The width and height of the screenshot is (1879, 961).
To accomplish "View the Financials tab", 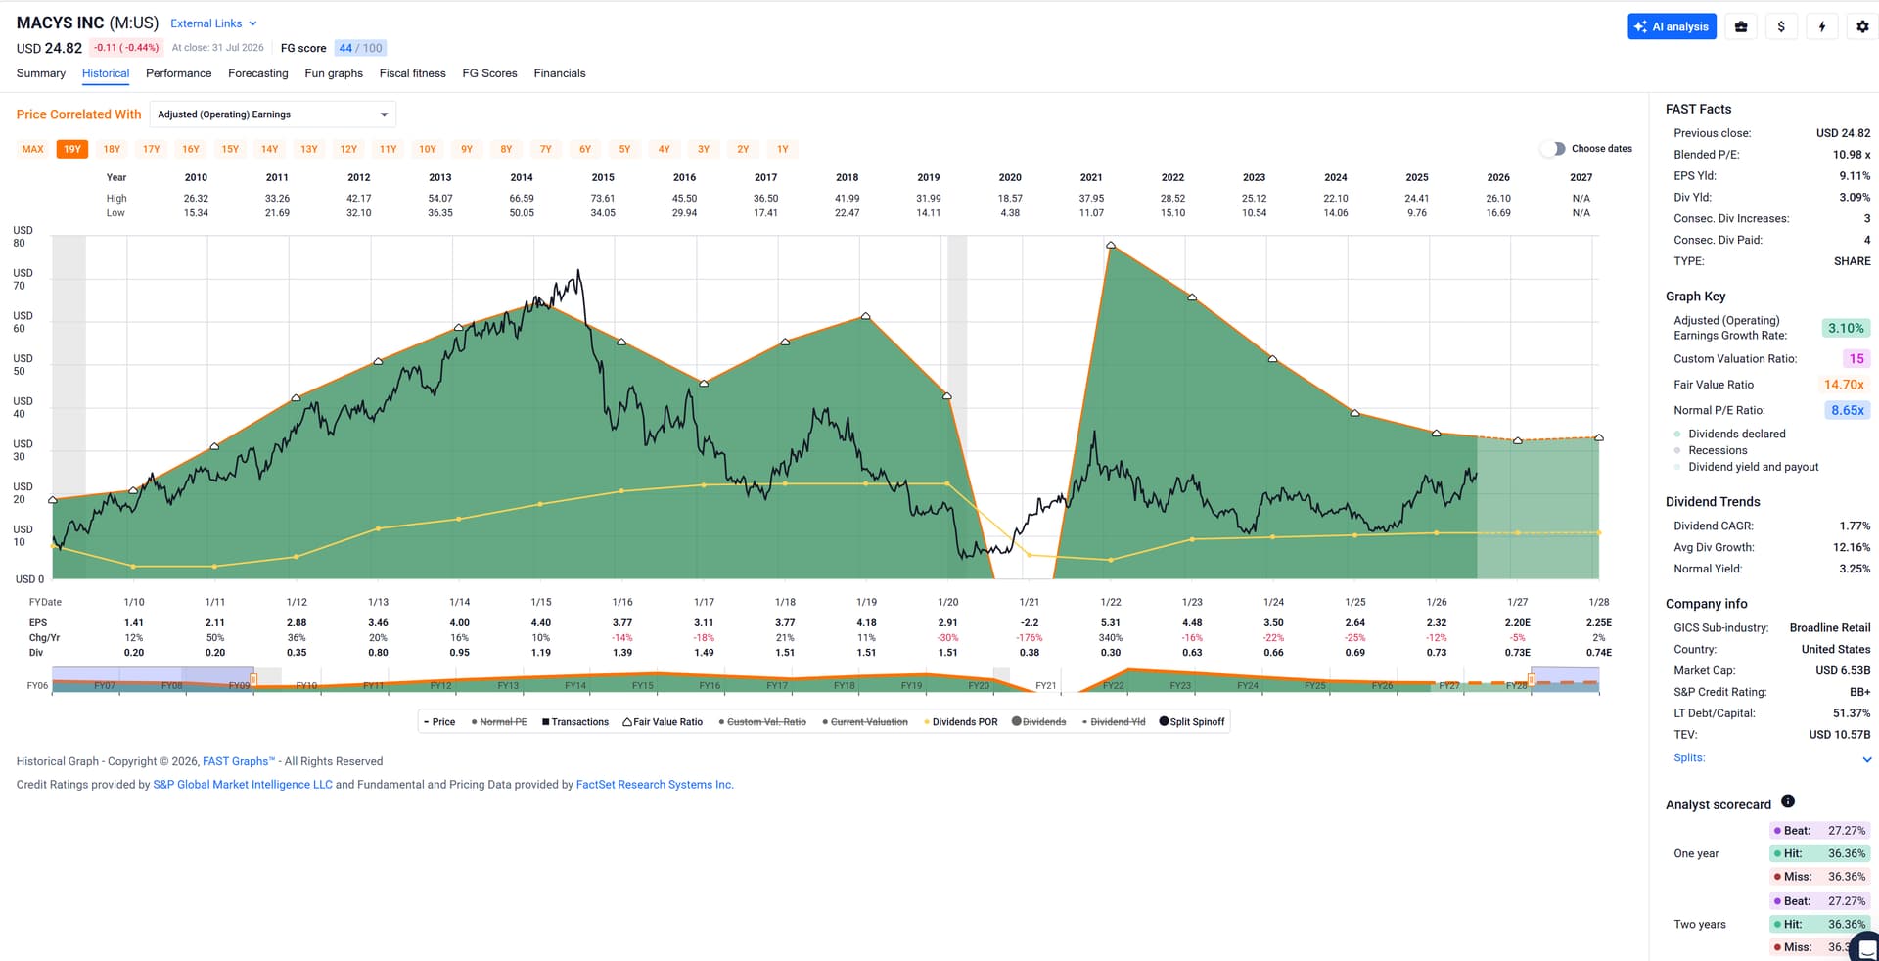I will pyautogui.click(x=560, y=73).
